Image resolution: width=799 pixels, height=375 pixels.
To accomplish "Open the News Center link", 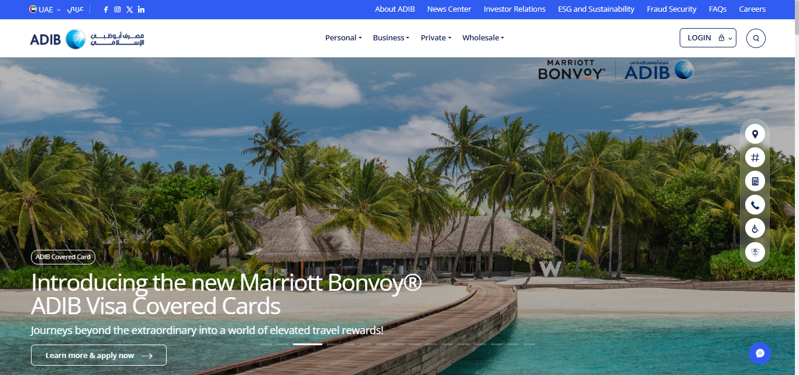I will [x=449, y=9].
